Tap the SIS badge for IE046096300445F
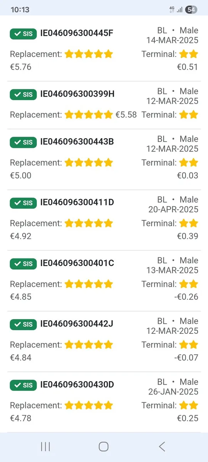The width and height of the screenshot is (208, 462). click(23, 33)
